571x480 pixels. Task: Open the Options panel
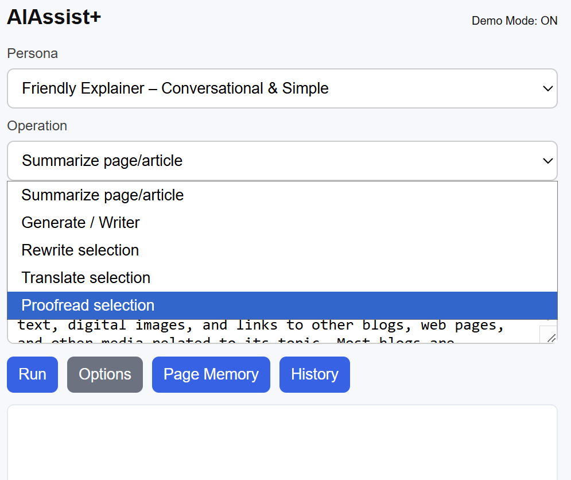pos(105,374)
